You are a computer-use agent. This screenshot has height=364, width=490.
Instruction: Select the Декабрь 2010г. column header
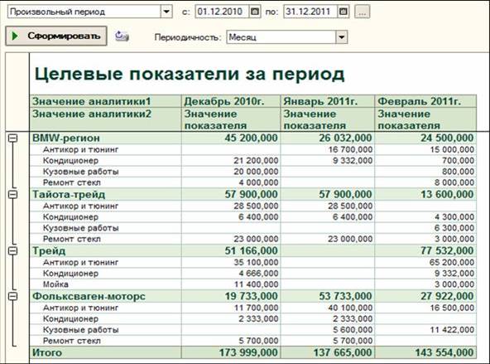(x=231, y=101)
